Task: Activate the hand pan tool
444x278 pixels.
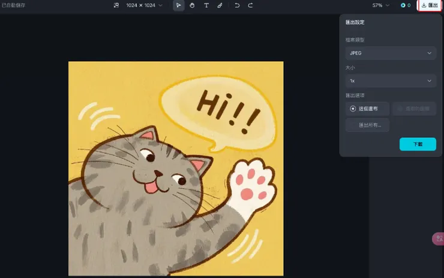Action: click(193, 5)
